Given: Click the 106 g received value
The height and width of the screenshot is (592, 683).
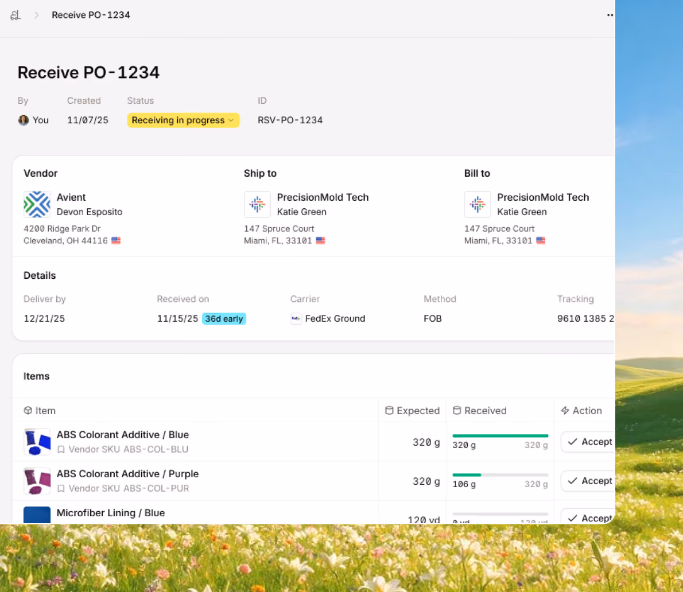Looking at the screenshot, I should 464,484.
